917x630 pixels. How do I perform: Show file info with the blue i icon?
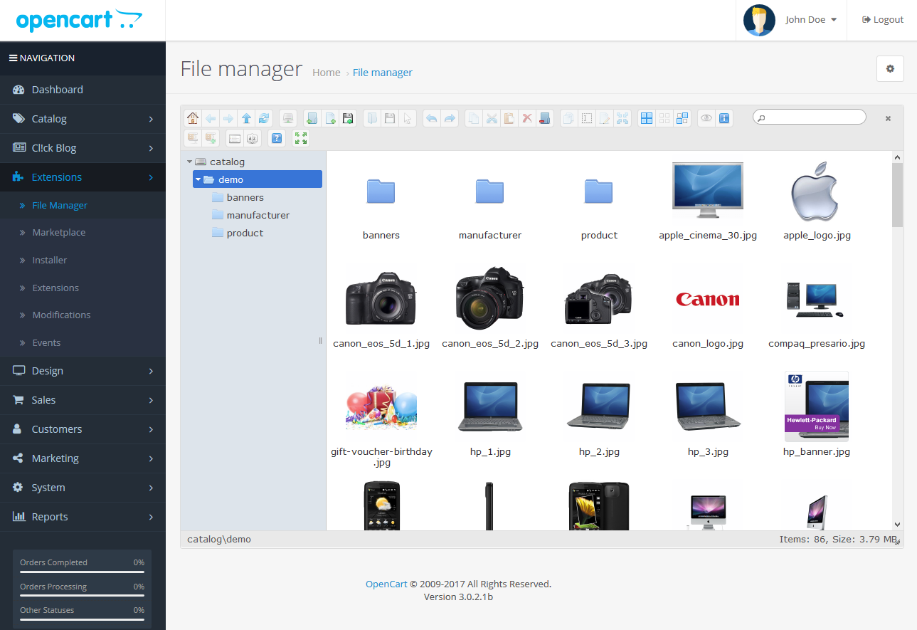point(724,118)
